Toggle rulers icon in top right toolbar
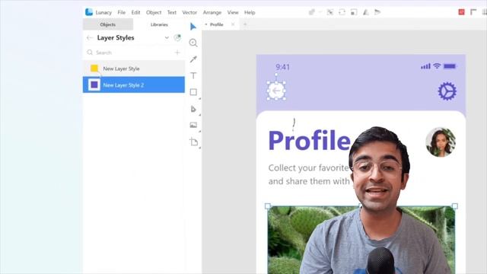The height and width of the screenshot is (274, 487). (473, 12)
